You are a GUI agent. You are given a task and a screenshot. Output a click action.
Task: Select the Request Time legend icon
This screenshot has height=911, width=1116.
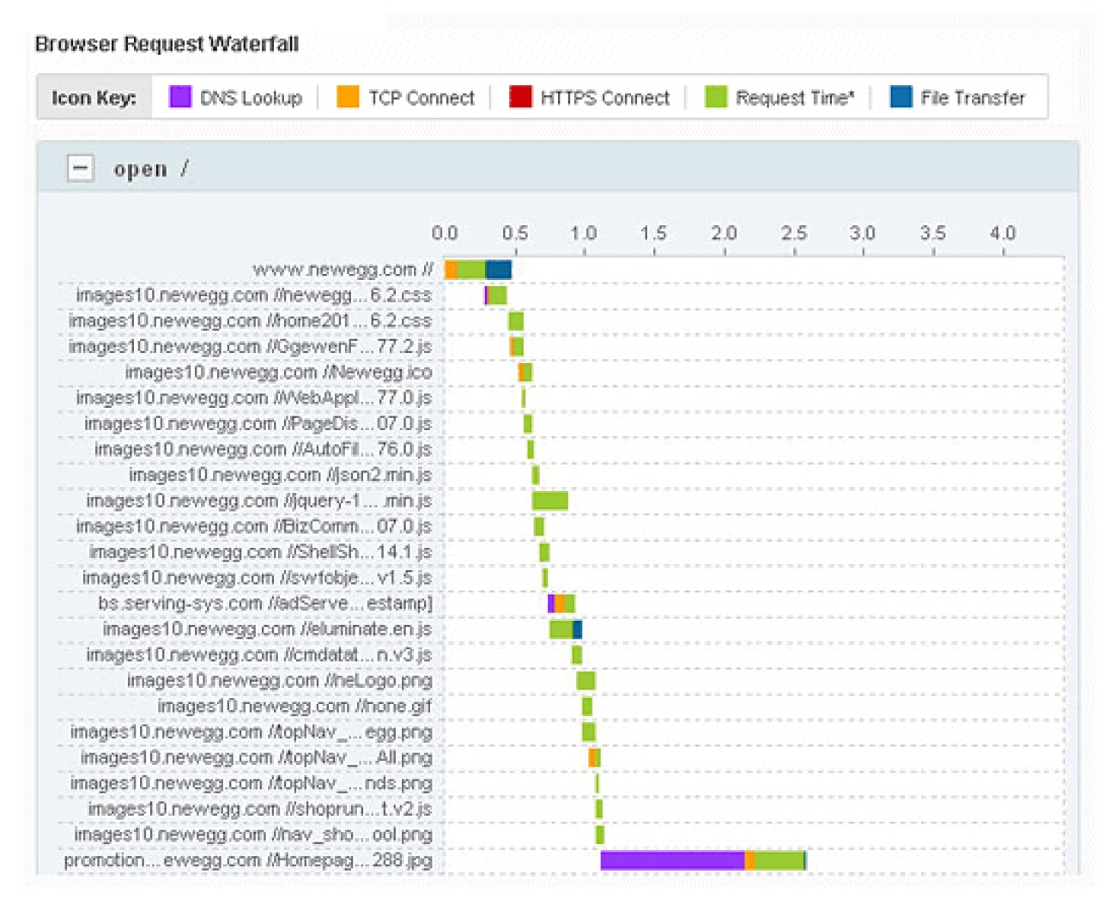coord(715,97)
